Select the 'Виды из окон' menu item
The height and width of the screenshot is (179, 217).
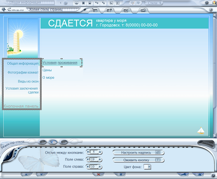[28, 81]
